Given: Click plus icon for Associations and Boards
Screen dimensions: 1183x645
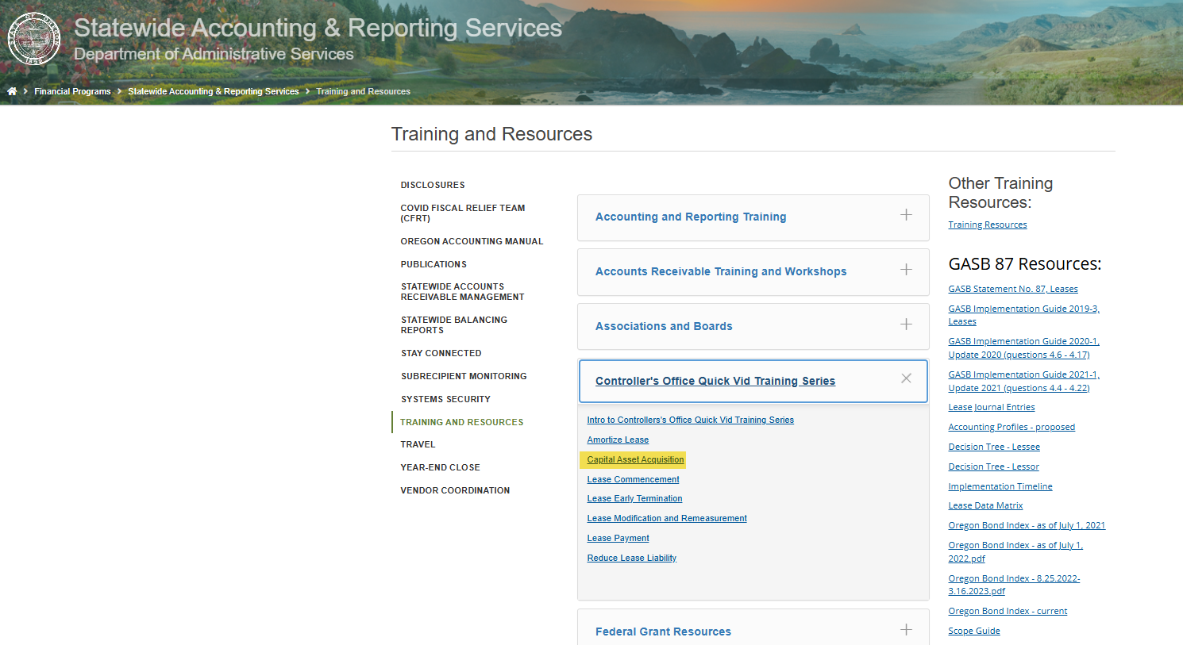Looking at the screenshot, I should click(906, 324).
